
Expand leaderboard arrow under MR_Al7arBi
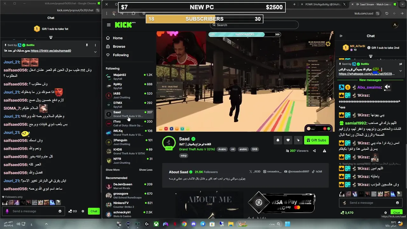pos(370,56)
